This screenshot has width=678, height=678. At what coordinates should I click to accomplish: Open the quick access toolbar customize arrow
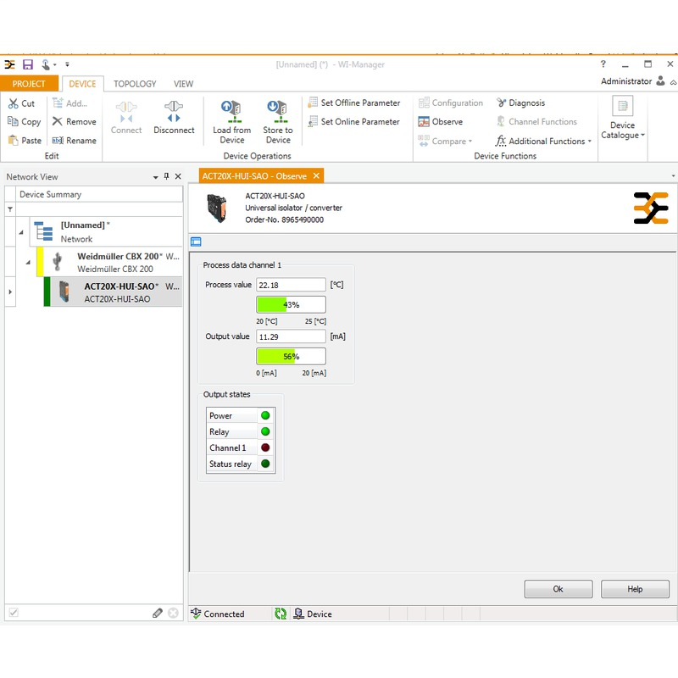(x=67, y=65)
